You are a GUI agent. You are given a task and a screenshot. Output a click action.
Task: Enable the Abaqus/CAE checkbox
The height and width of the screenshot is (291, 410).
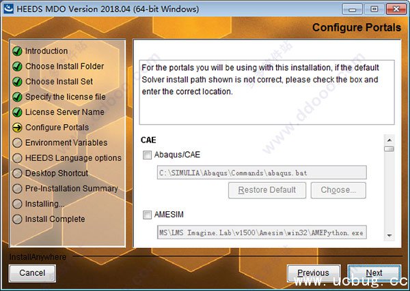[x=147, y=155]
